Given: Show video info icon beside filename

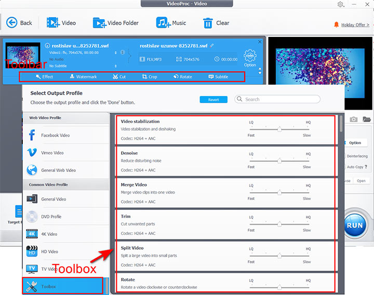Looking at the screenshot, I should [x=47, y=46].
